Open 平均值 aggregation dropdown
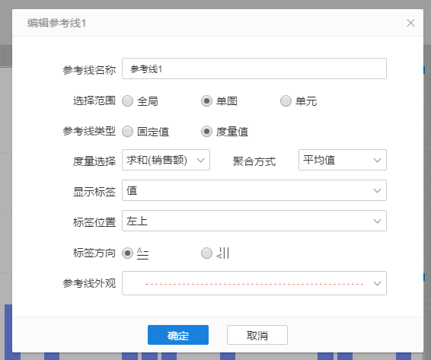The width and height of the screenshot is (431, 360). 343,160
